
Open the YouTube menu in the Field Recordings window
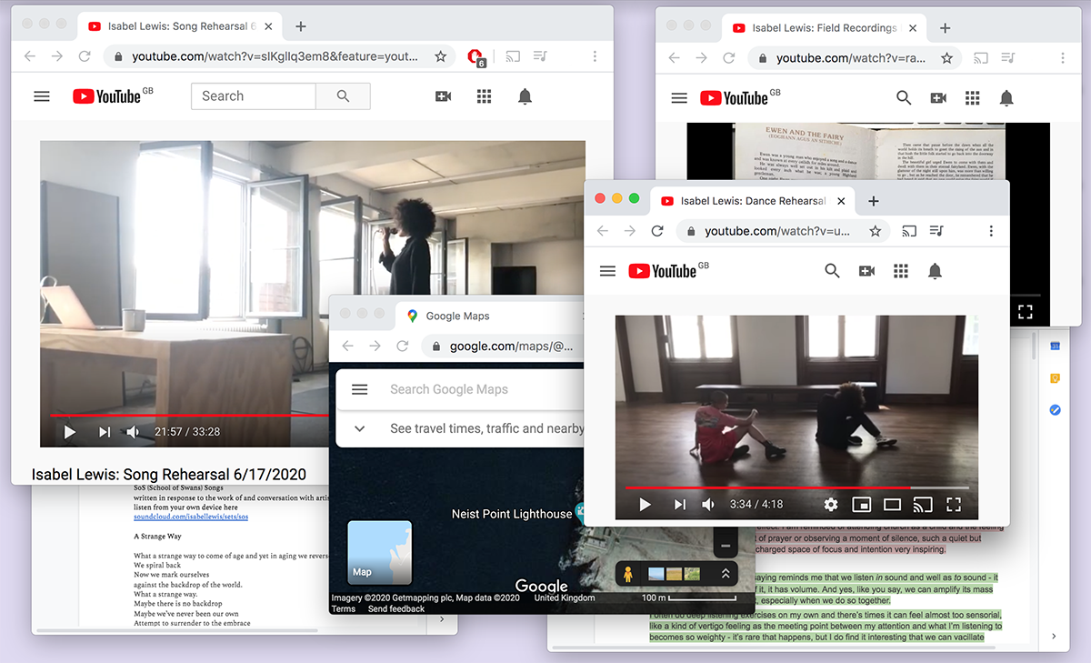[678, 98]
